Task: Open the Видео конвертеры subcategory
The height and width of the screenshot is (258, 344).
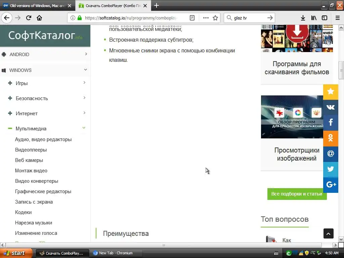Action: point(37,181)
